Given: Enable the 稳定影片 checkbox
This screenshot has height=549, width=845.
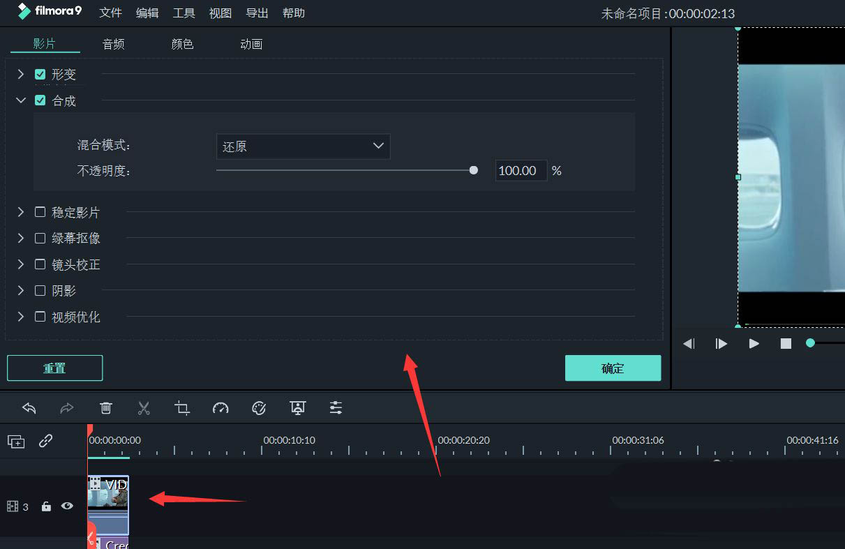Looking at the screenshot, I should (x=40, y=211).
